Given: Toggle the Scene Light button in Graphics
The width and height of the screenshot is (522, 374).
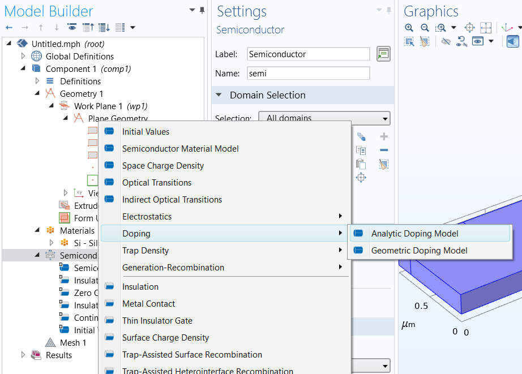Looking at the screenshot, I should pyautogui.click(x=512, y=41).
